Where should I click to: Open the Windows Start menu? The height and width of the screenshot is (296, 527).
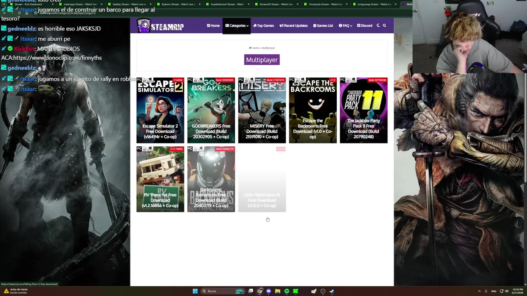click(x=195, y=291)
